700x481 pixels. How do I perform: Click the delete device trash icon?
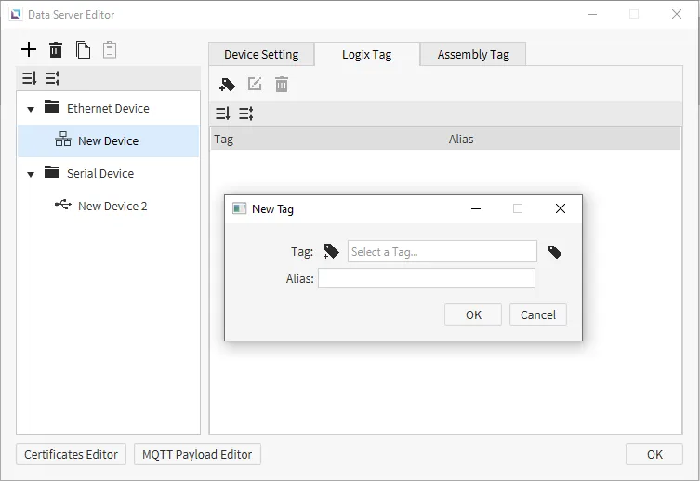click(x=56, y=50)
